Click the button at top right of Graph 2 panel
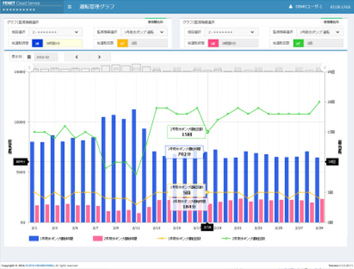Viewport: 354px width, 269px height. (331, 22)
